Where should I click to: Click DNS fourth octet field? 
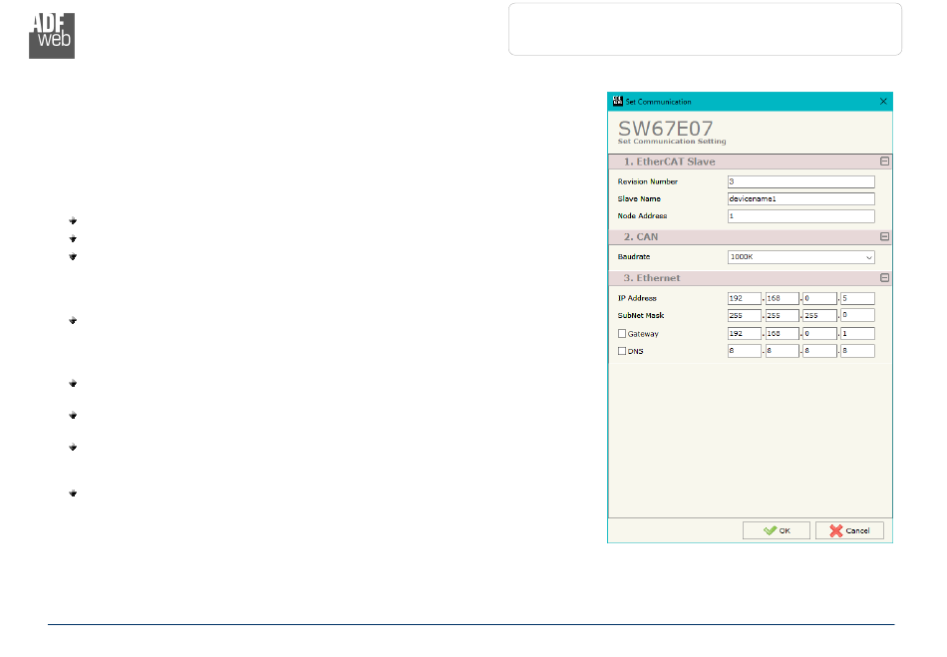[857, 351]
